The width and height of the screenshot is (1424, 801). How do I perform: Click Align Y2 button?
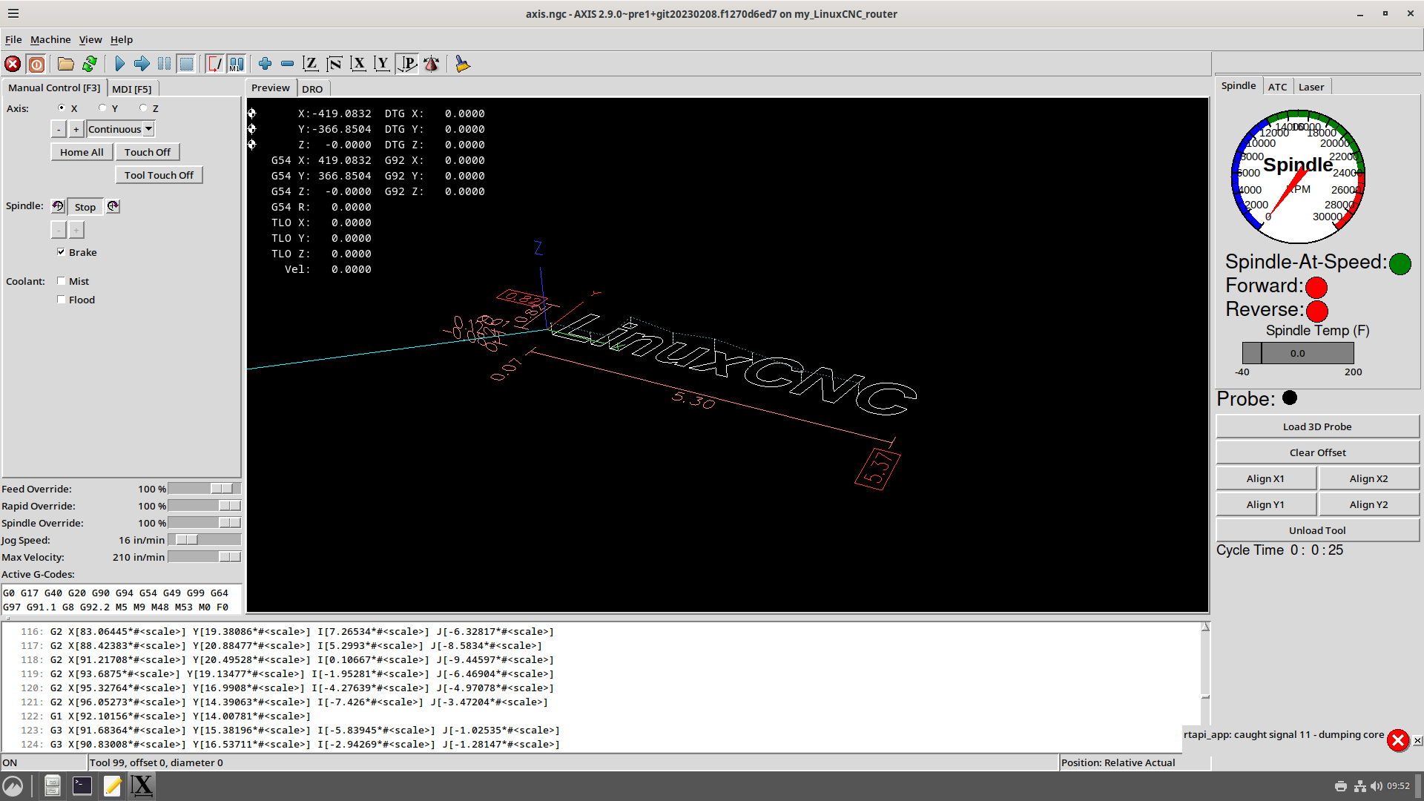coord(1368,504)
